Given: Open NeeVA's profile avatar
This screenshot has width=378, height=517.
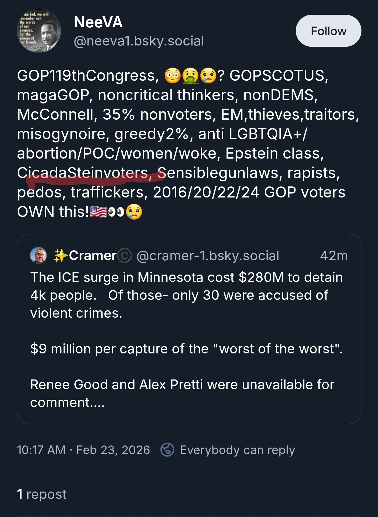Looking at the screenshot, I should click(x=39, y=31).
